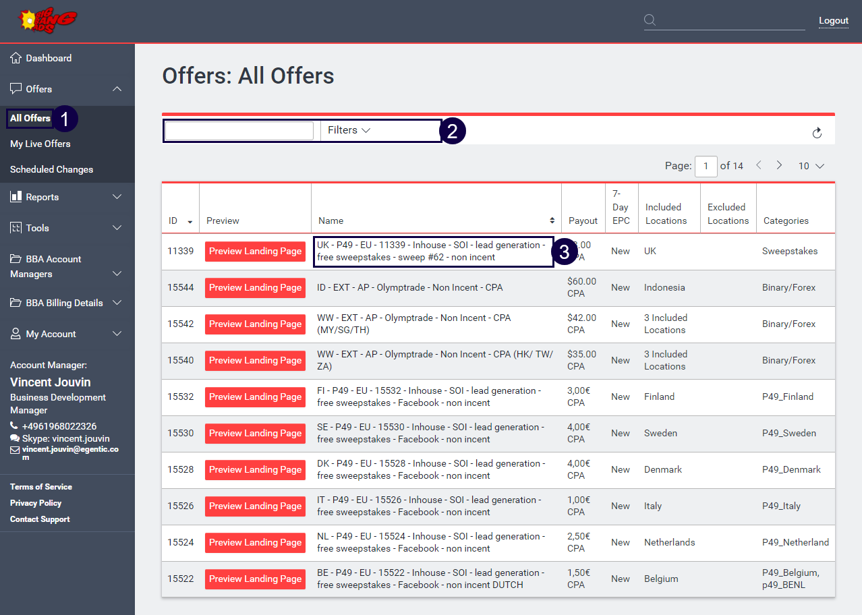
Task: Go to the next page arrow
Action: (779, 165)
